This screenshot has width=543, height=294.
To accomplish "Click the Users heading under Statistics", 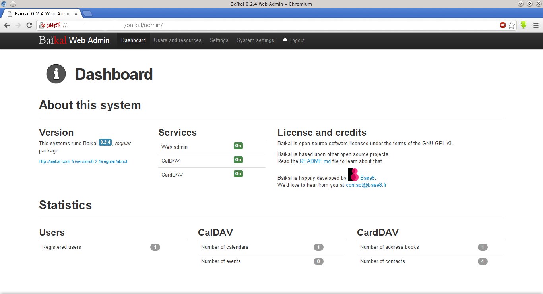I will tap(52, 233).
